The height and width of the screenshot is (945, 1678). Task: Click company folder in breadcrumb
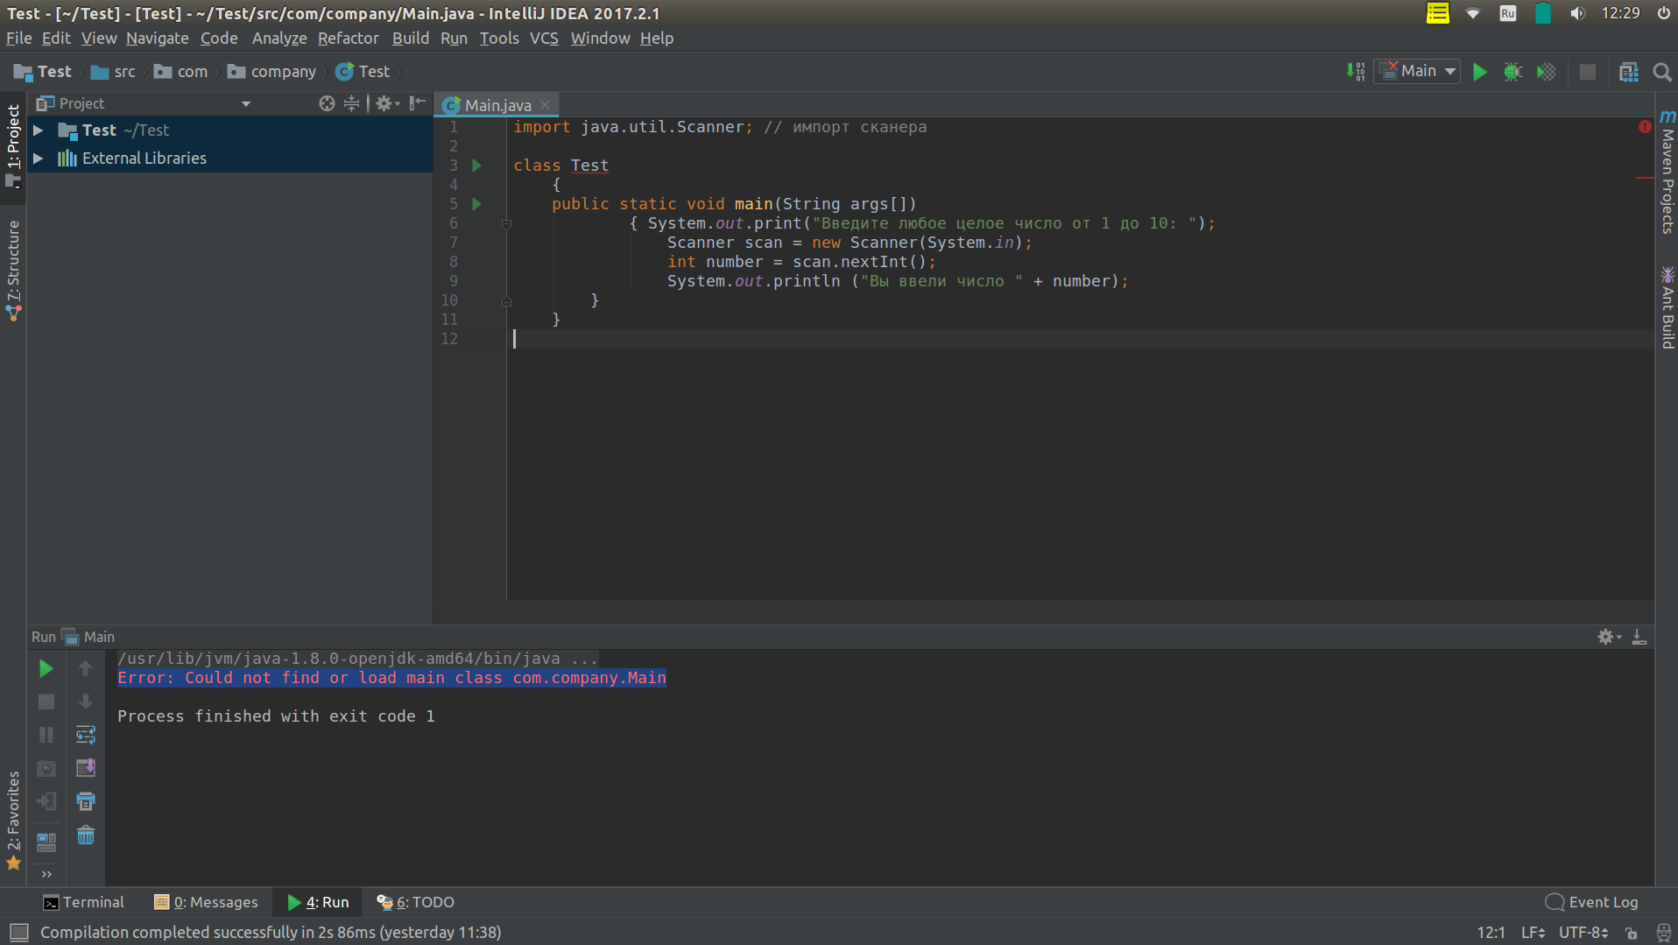pos(272,72)
